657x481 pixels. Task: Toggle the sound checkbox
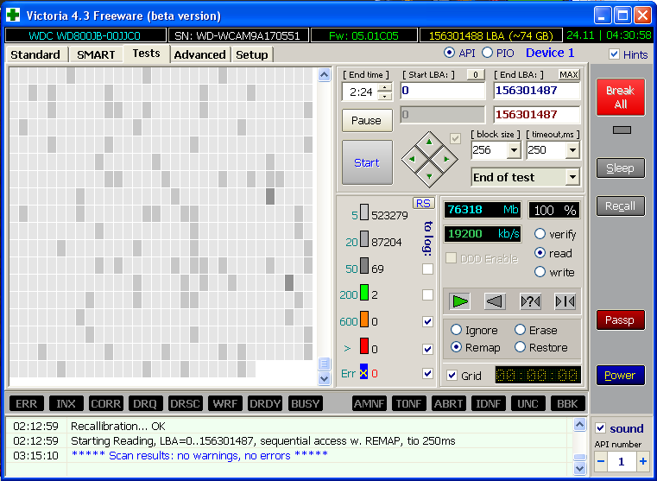tap(600, 427)
